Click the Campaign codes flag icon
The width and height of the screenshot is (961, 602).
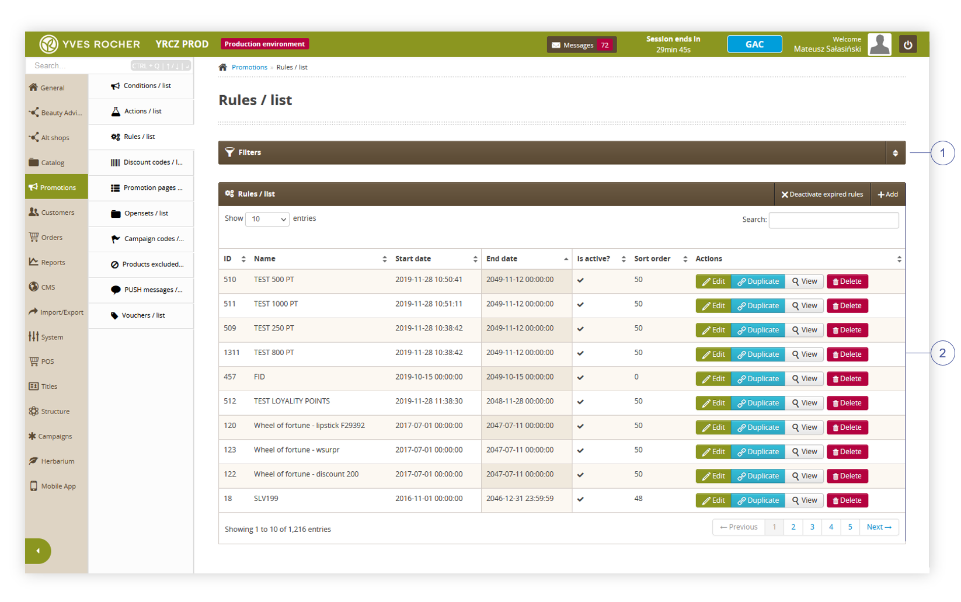116,239
